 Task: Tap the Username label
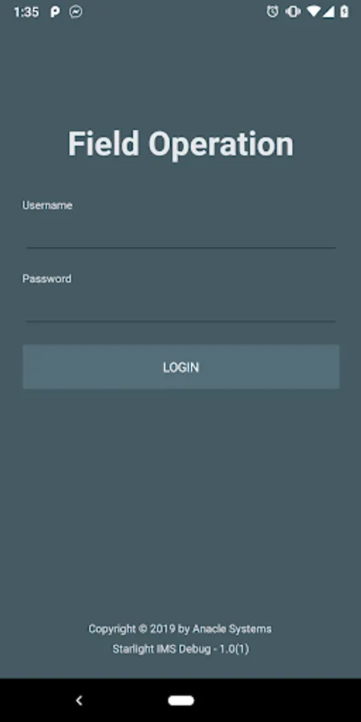(47, 205)
